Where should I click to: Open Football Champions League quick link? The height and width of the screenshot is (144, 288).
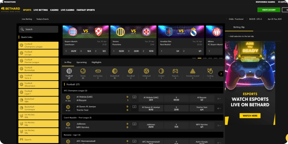coord(38,45)
